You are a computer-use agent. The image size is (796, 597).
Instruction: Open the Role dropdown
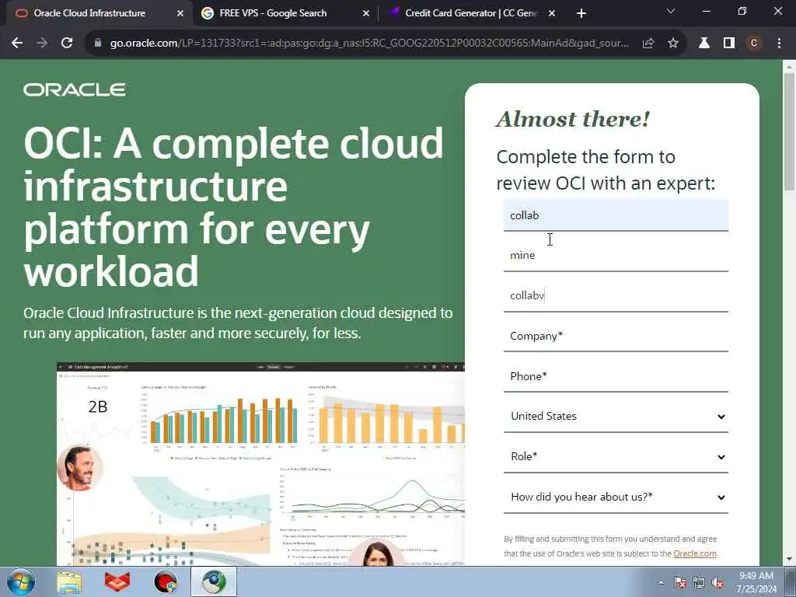(616, 456)
